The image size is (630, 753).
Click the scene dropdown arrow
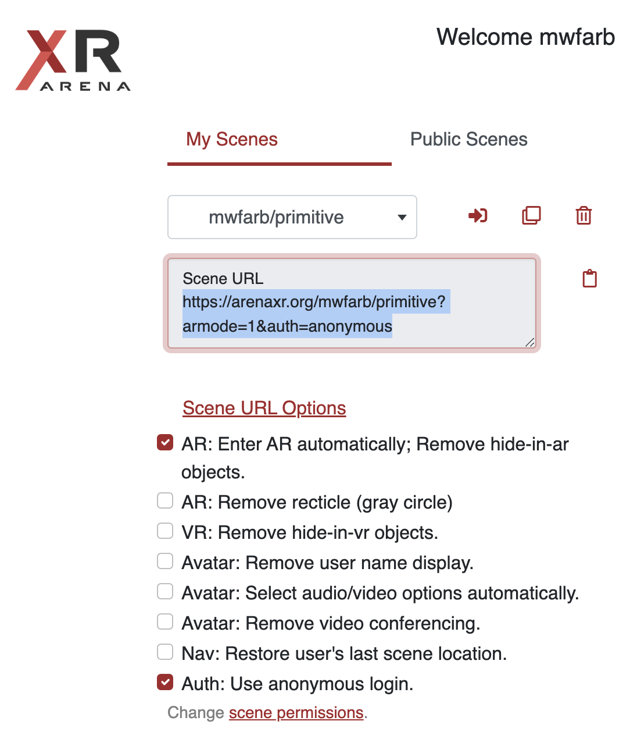[402, 218]
